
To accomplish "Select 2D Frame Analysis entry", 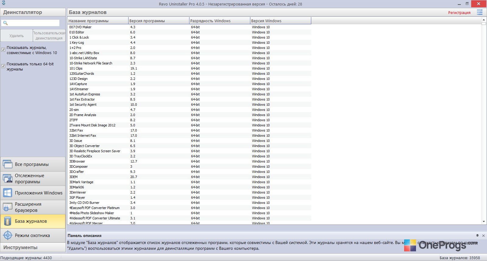I will pyautogui.click(x=189, y=115).
